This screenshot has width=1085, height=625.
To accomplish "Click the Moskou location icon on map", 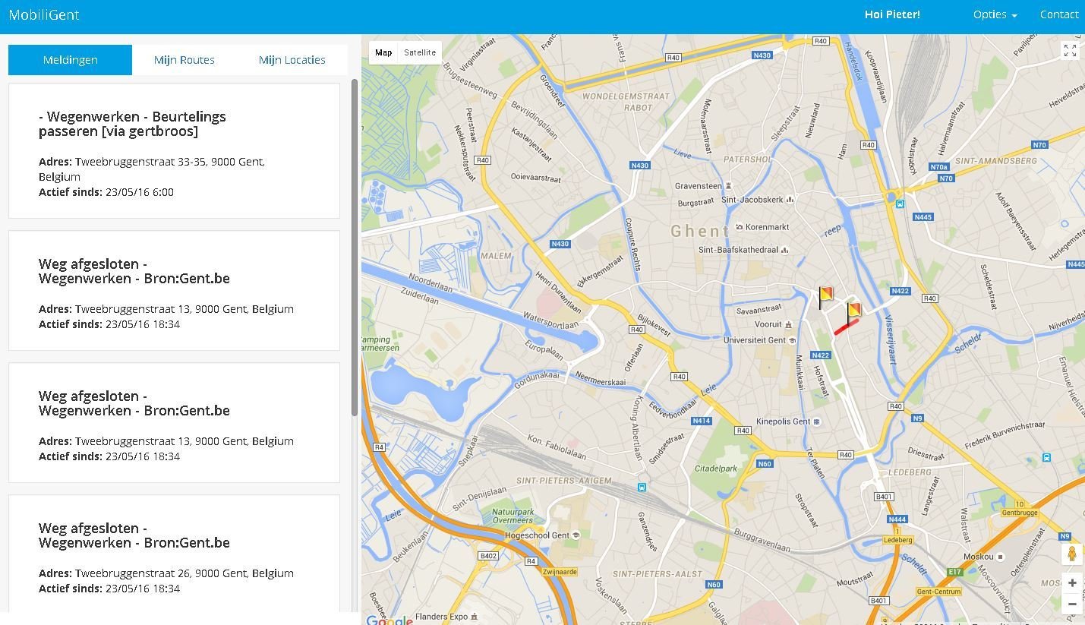I will click(x=1001, y=557).
